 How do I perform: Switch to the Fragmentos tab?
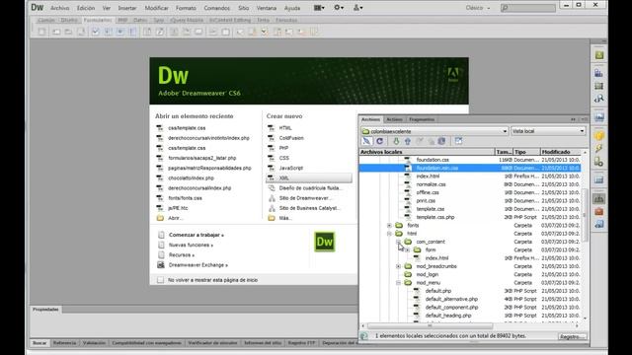coord(422,119)
